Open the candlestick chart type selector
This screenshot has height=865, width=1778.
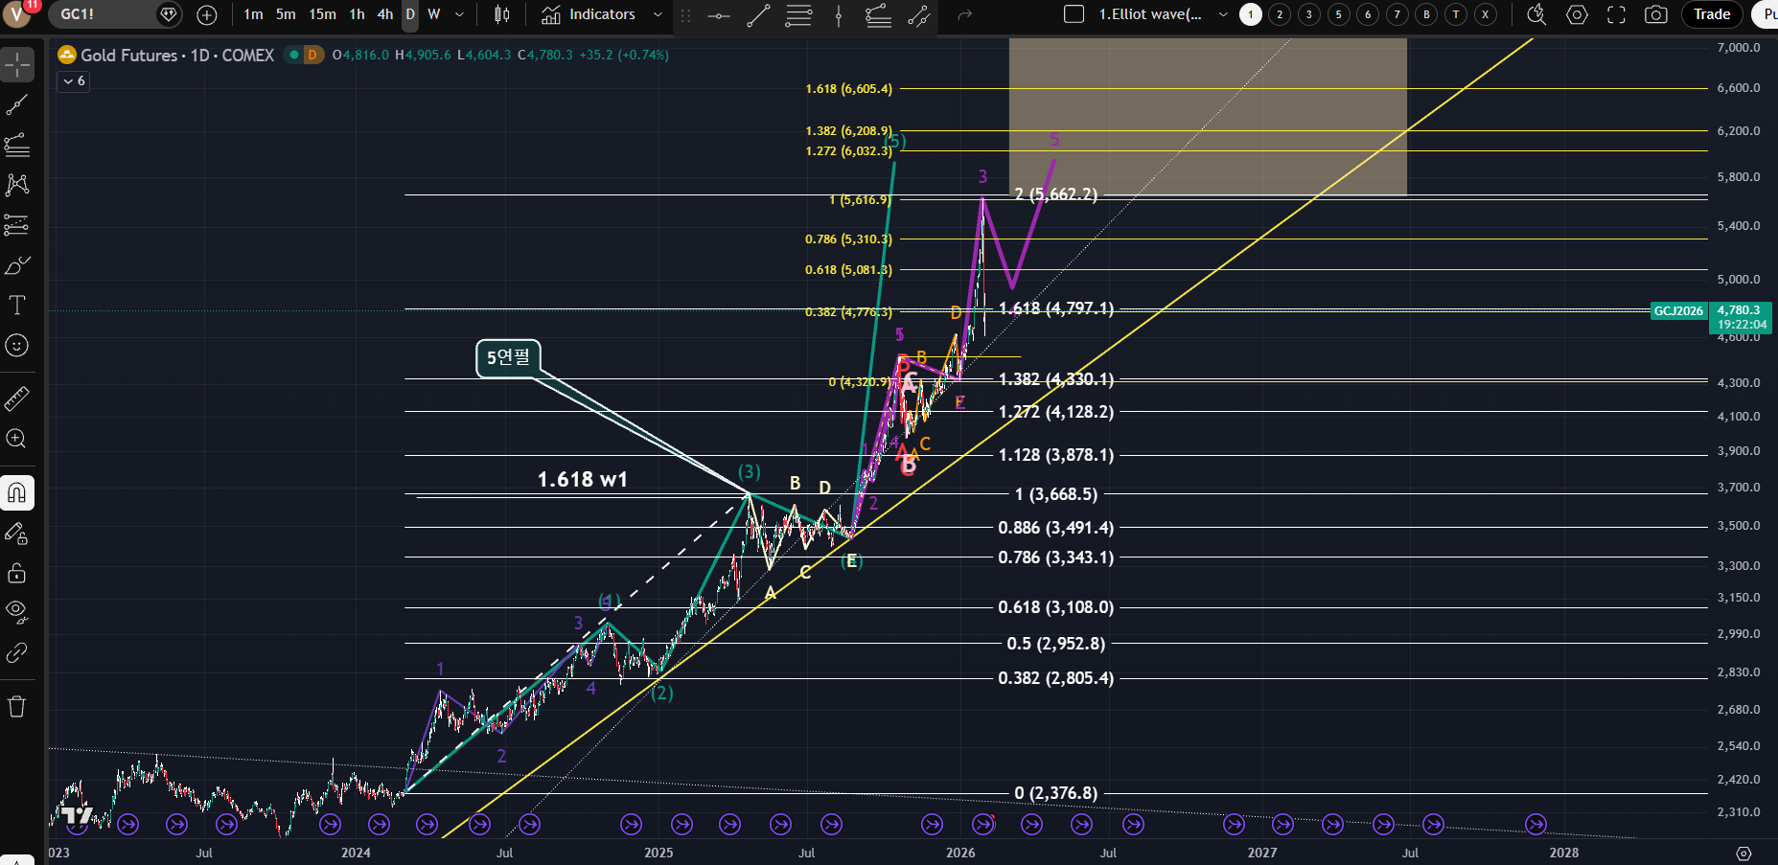pos(501,14)
